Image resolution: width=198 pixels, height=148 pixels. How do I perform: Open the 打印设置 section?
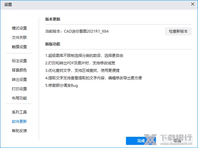19,89
